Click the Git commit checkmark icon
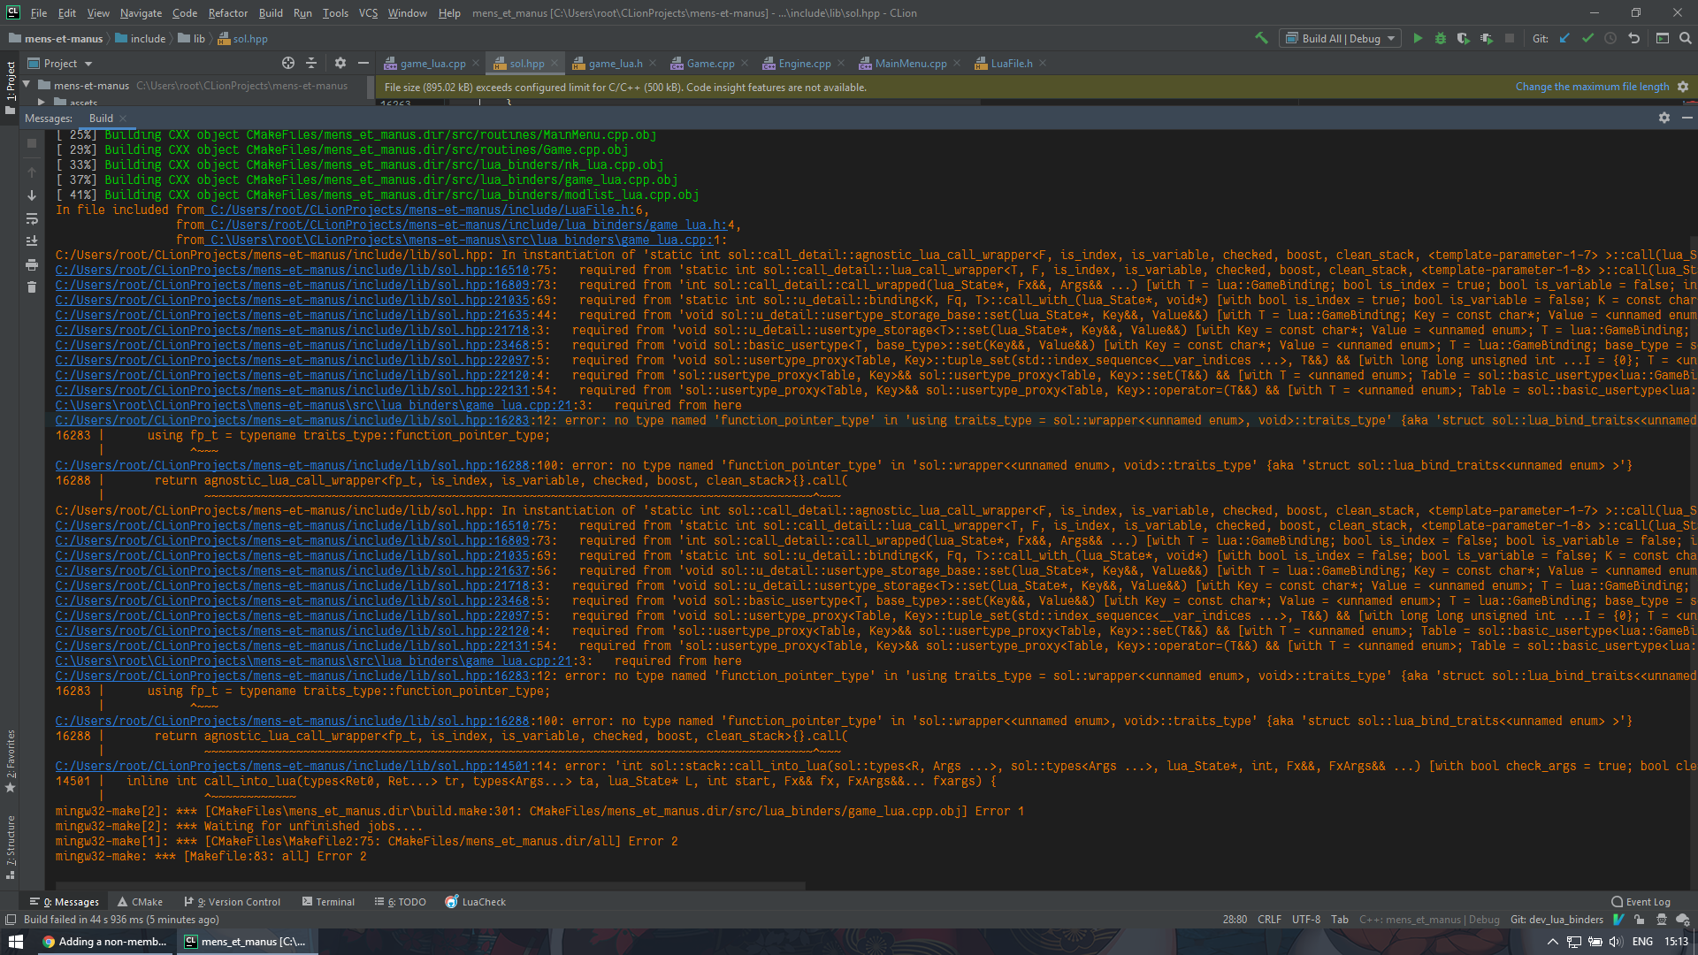The height and width of the screenshot is (955, 1698). pyautogui.click(x=1587, y=39)
